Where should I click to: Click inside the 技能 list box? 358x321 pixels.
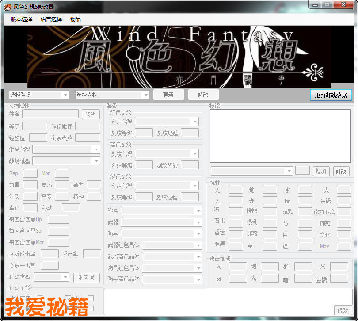click(x=280, y=136)
